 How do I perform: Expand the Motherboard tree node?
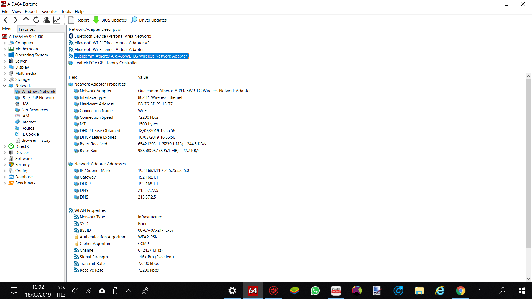click(x=5, y=49)
